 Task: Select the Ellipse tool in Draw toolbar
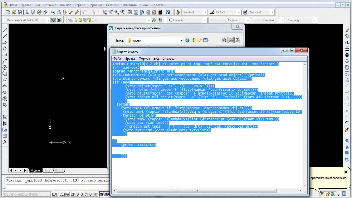pos(5,86)
